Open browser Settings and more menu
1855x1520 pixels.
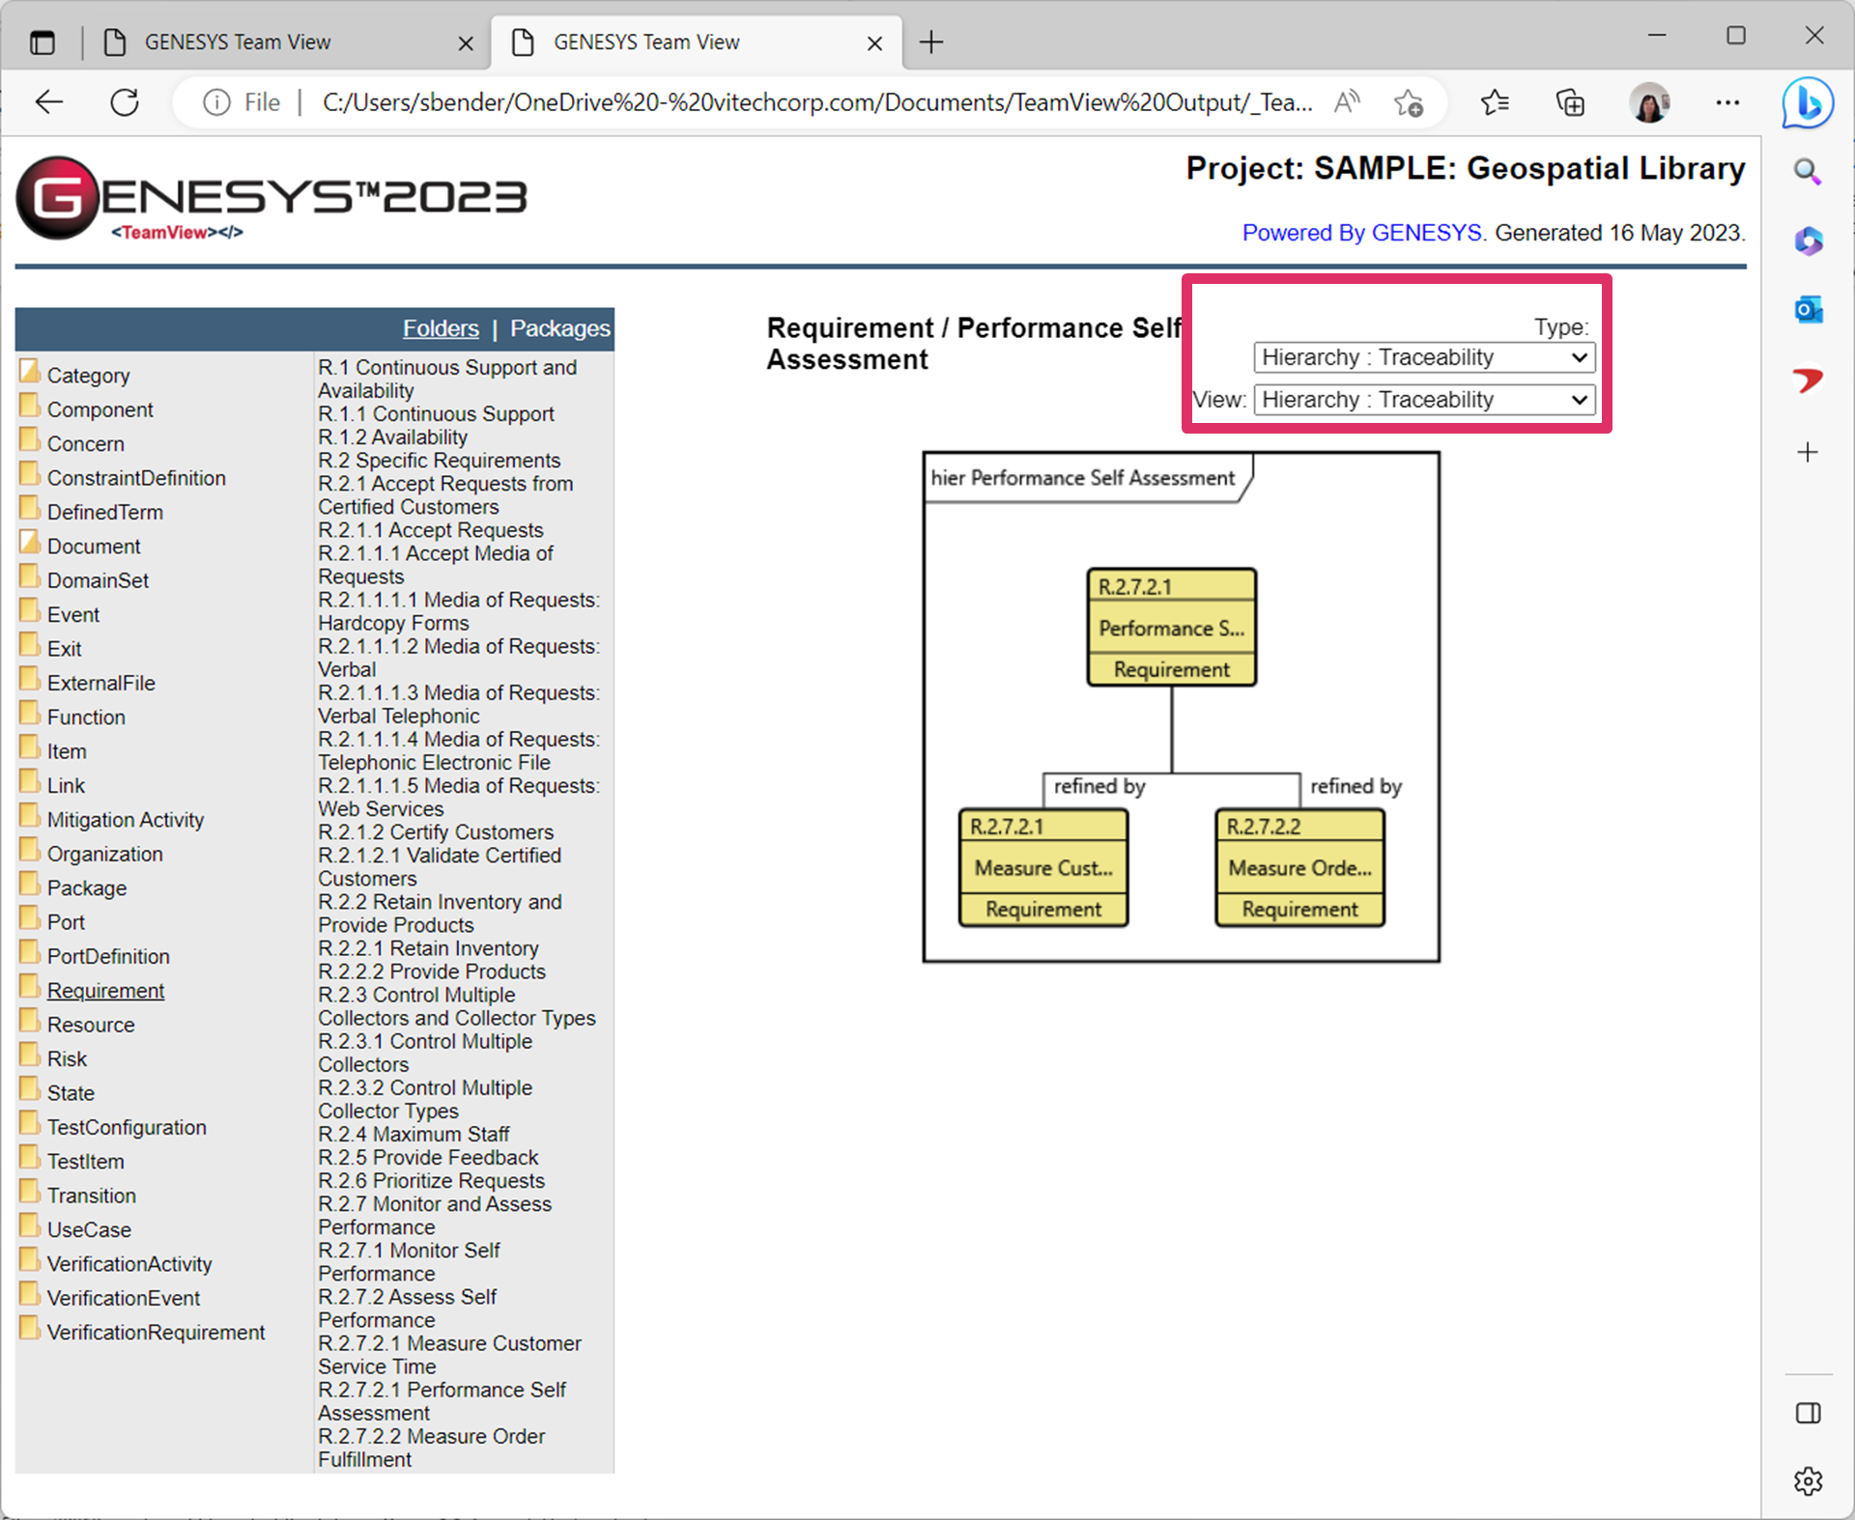click(1727, 102)
